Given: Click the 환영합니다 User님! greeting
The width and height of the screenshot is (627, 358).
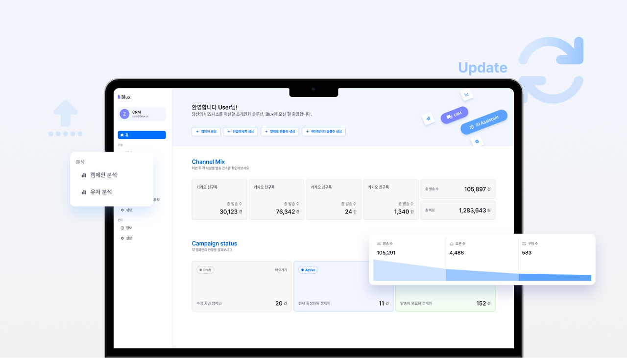Looking at the screenshot, I should [x=215, y=107].
